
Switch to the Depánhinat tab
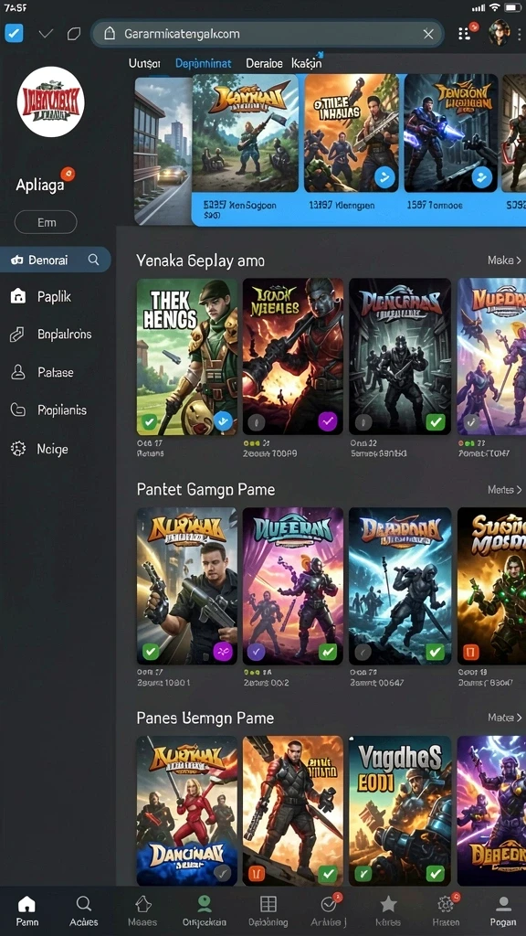(x=204, y=63)
